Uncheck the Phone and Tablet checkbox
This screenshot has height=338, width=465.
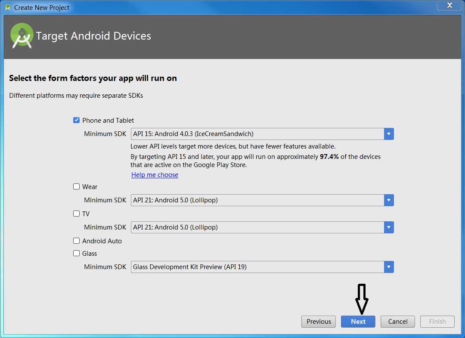coord(76,120)
